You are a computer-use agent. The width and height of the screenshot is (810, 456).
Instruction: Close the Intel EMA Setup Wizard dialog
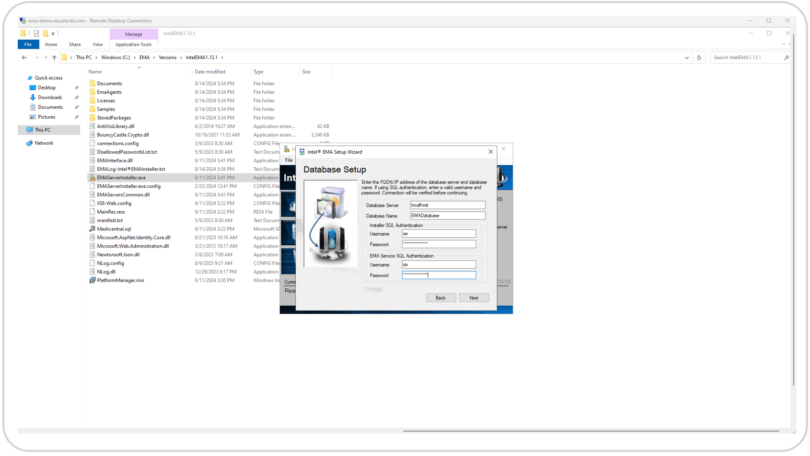[x=491, y=152]
